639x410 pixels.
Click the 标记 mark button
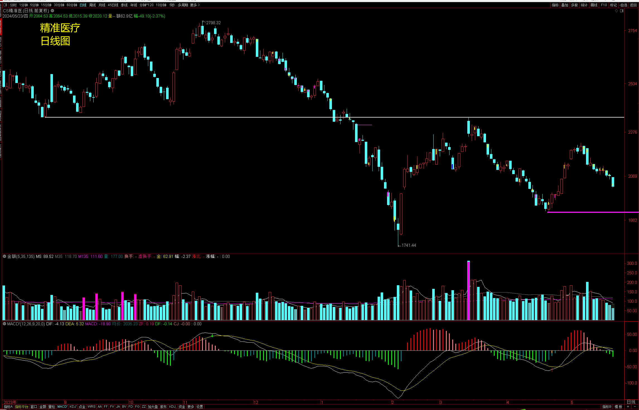613,5
